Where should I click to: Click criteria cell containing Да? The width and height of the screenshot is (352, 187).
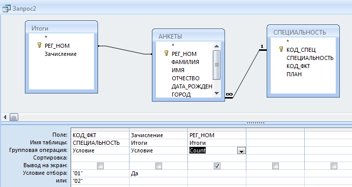click(x=158, y=173)
